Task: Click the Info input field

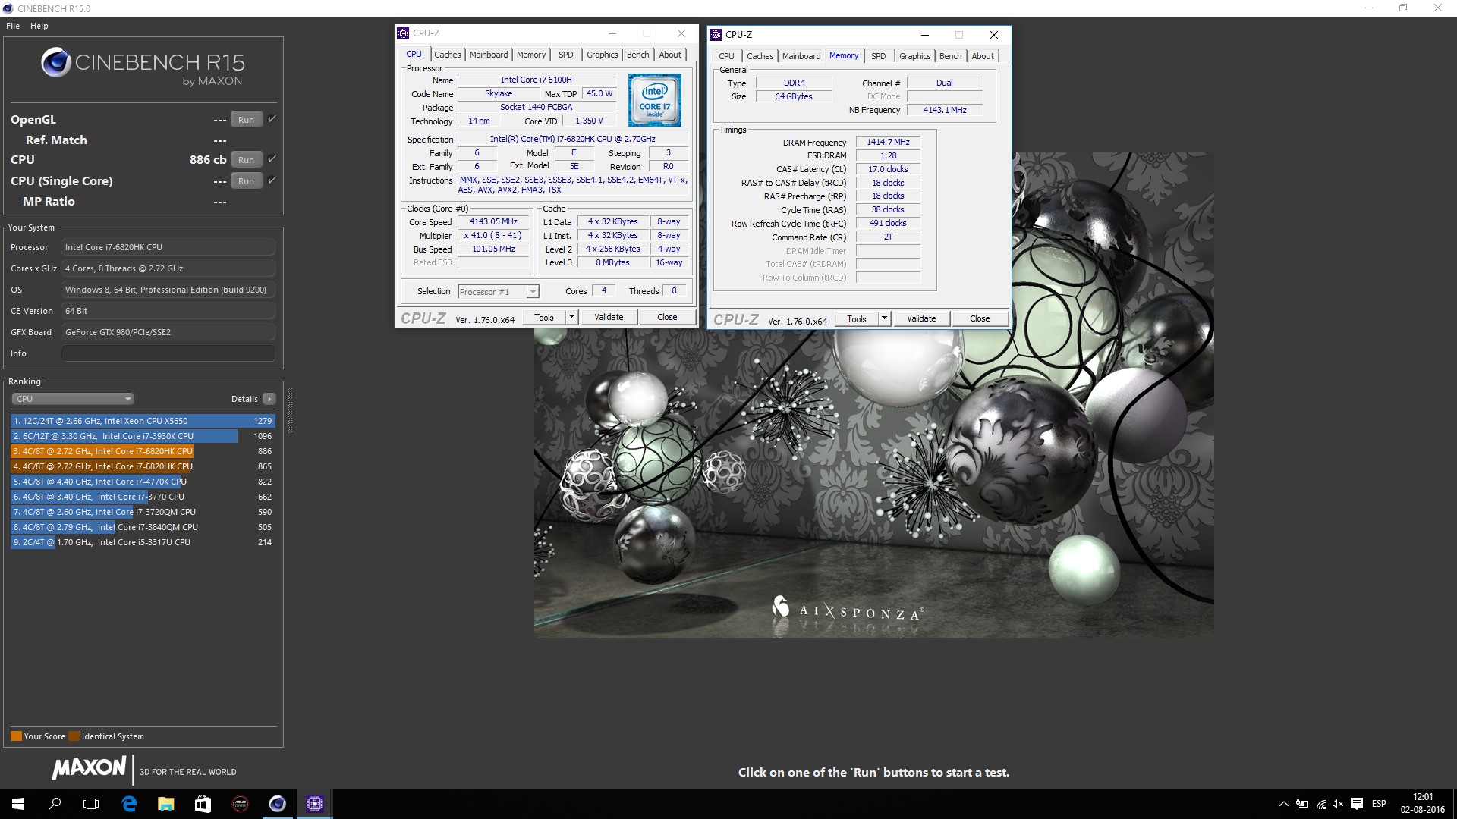Action: (168, 353)
